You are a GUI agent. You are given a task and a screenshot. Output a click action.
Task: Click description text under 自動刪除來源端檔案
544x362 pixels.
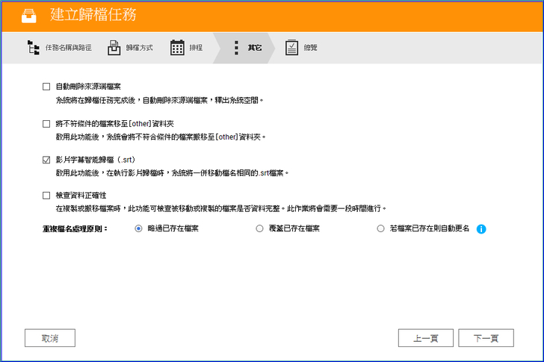160,101
